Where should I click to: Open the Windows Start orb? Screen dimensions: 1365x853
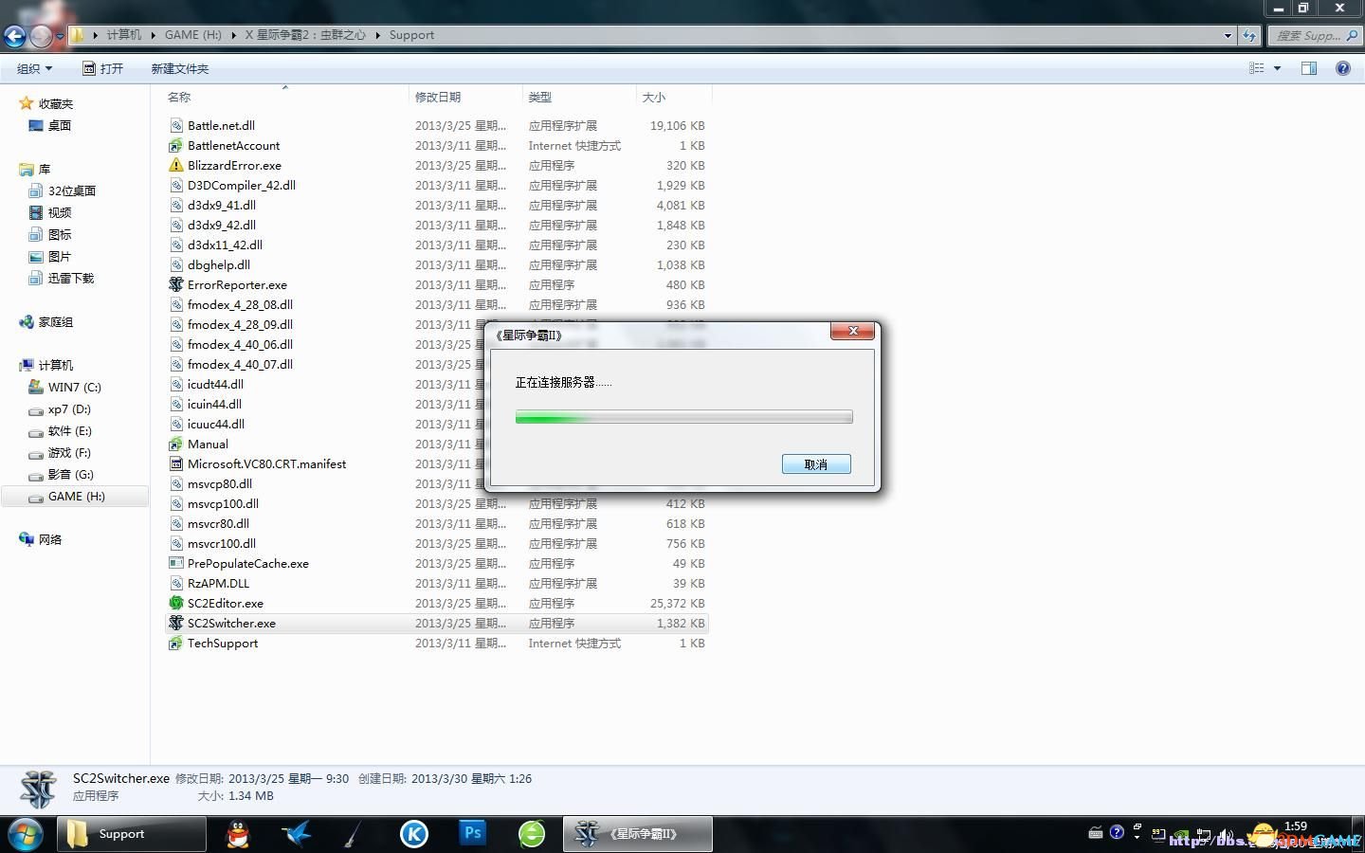pyautogui.click(x=26, y=834)
